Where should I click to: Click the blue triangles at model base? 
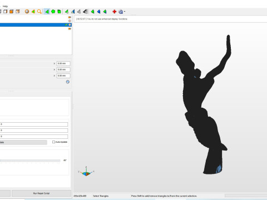click(219, 168)
